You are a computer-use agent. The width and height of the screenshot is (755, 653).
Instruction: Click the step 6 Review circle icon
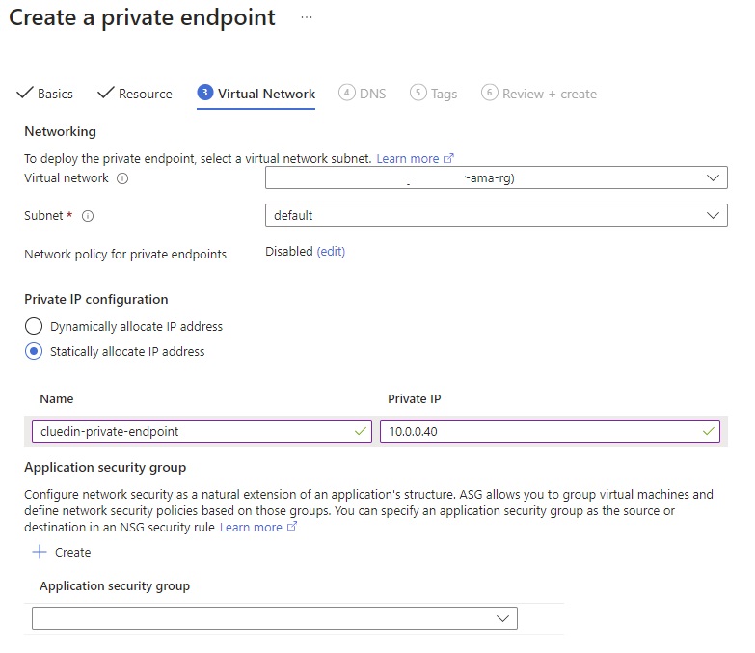point(489,93)
